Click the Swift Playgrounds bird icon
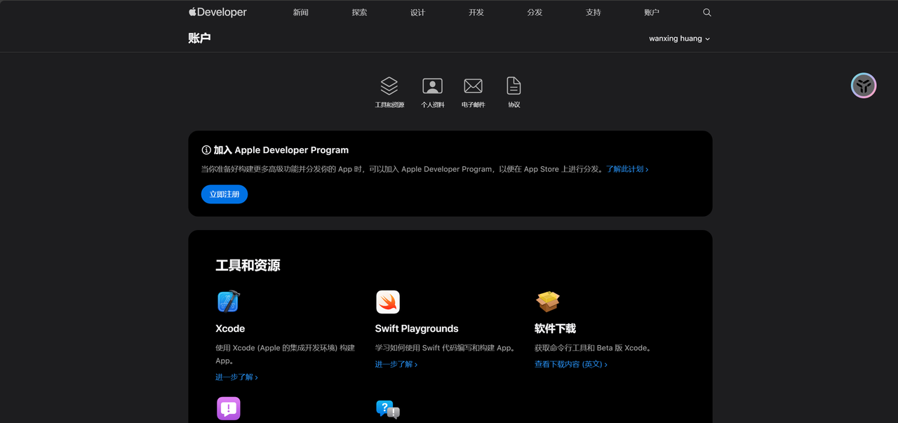The height and width of the screenshot is (423, 898). pyautogui.click(x=388, y=302)
